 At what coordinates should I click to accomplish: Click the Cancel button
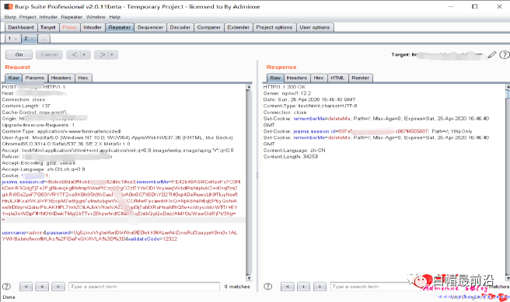49,54
